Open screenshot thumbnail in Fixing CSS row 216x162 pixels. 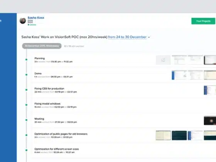coord(210,90)
